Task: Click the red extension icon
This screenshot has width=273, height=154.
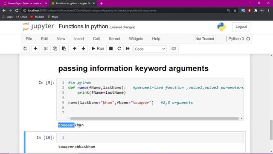Action: (249, 10)
